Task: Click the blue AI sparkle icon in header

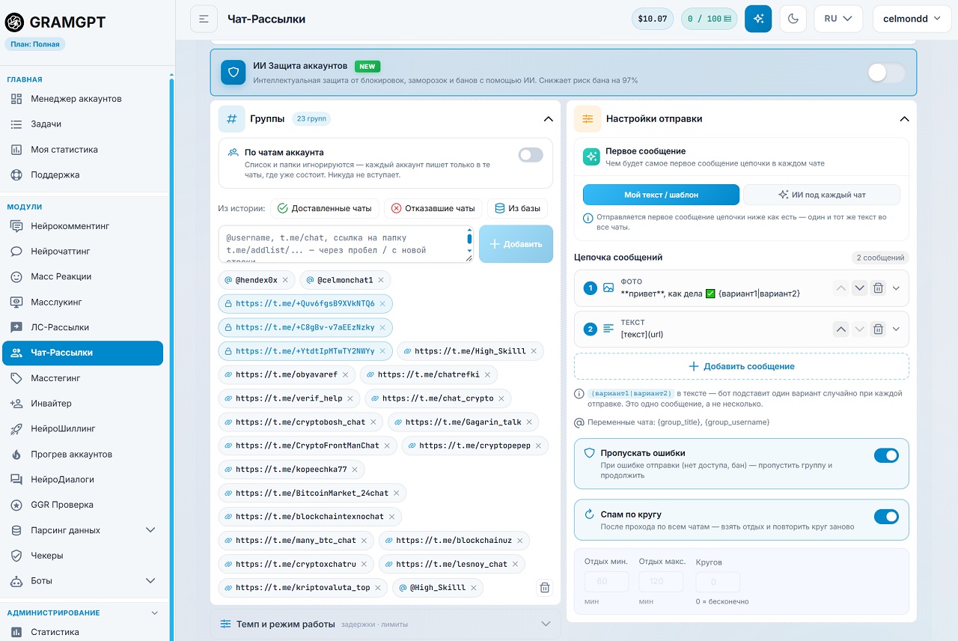Action: (x=758, y=19)
